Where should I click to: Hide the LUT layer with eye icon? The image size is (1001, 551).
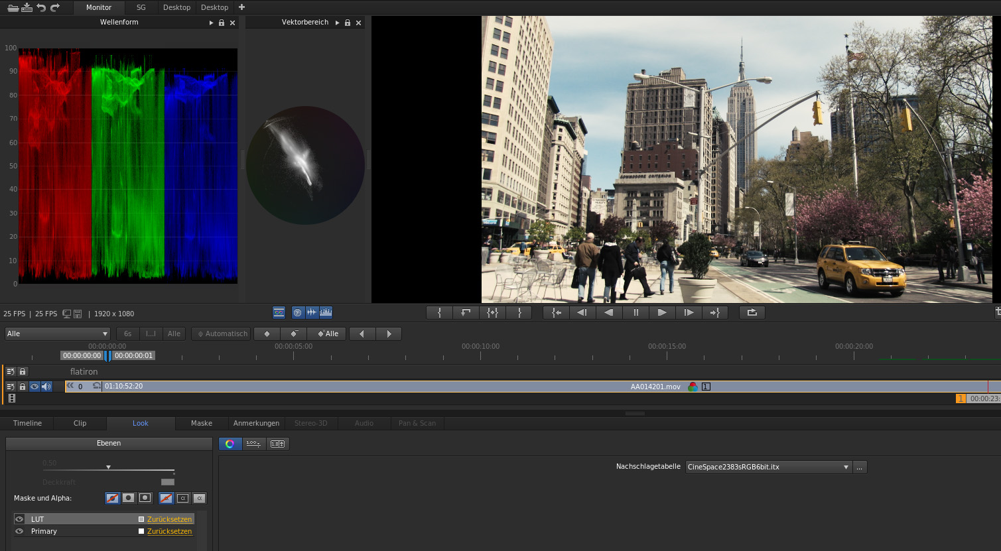19,519
